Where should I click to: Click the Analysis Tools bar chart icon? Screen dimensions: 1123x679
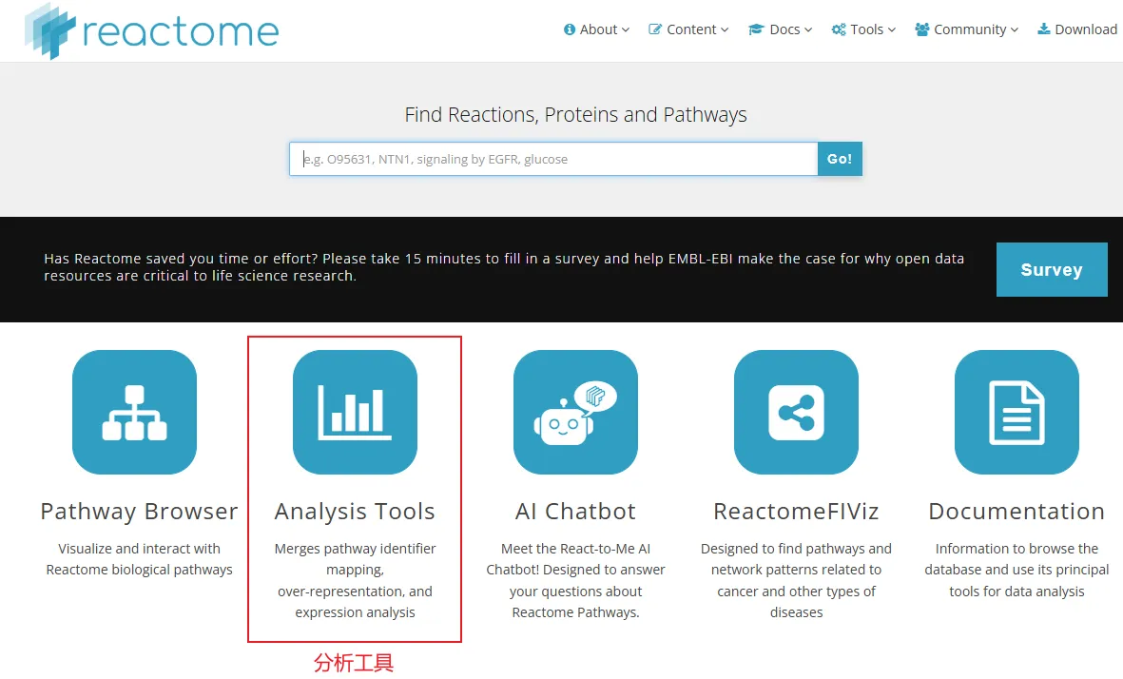pyautogui.click(x=355, y=412)
